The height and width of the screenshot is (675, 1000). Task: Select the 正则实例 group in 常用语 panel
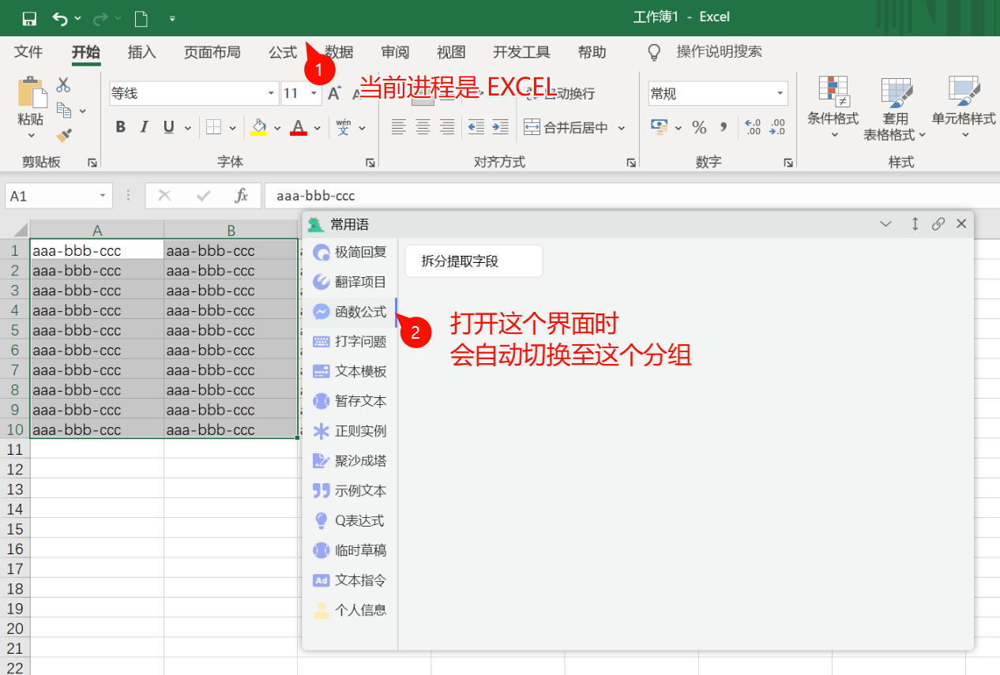350,431
